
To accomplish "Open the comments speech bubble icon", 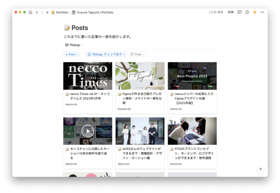I will click(x=239, y=12).
